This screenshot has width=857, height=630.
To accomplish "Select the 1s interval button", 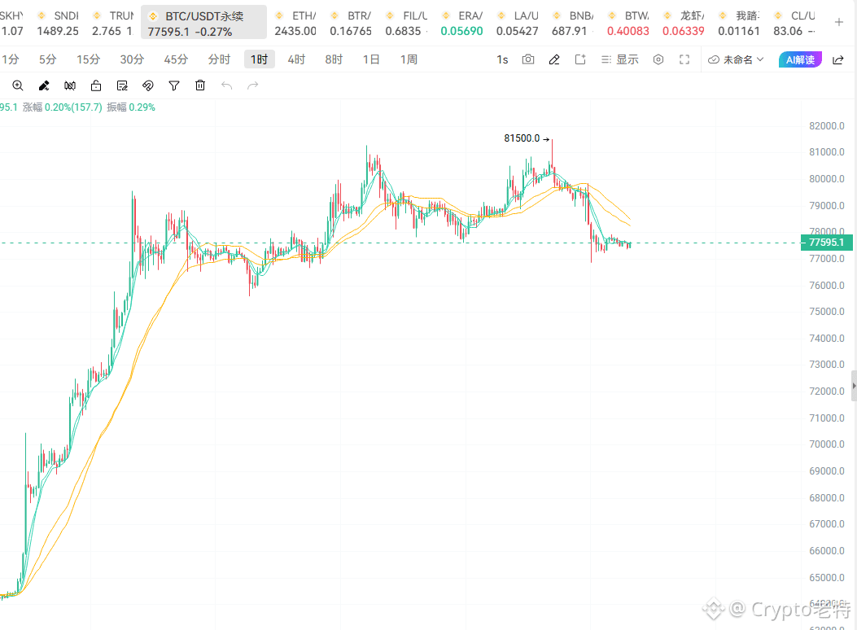I will pos(502,59).
